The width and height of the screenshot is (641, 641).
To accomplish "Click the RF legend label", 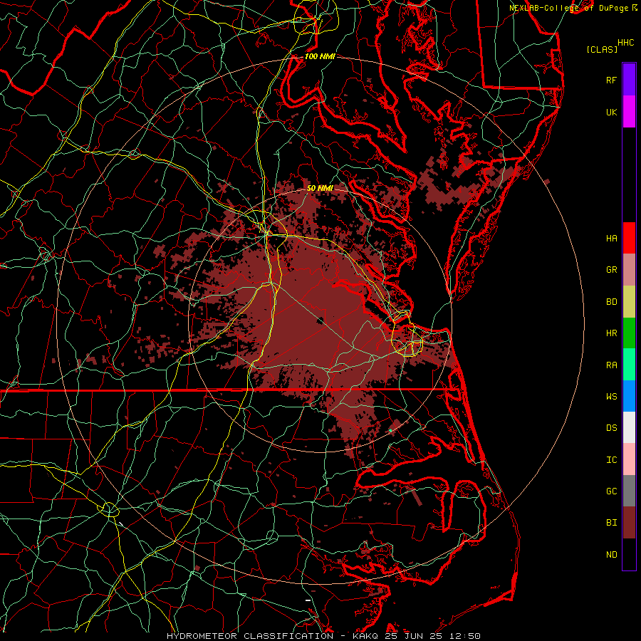I will pyautogui.click(x=611, y=80).
